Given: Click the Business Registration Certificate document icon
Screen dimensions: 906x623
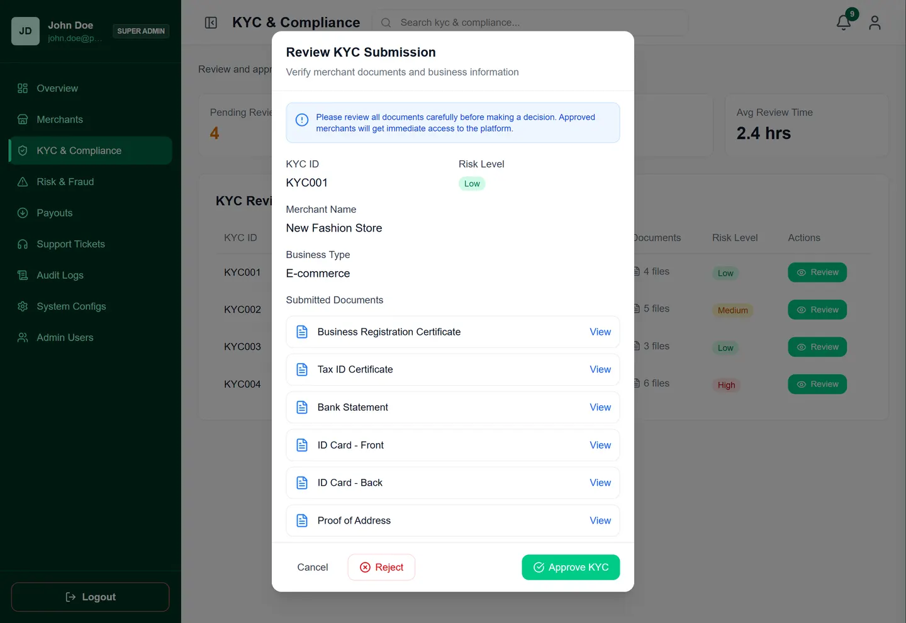Looking at the screenshot, I should pyautogui.click(x=302, y=332).
